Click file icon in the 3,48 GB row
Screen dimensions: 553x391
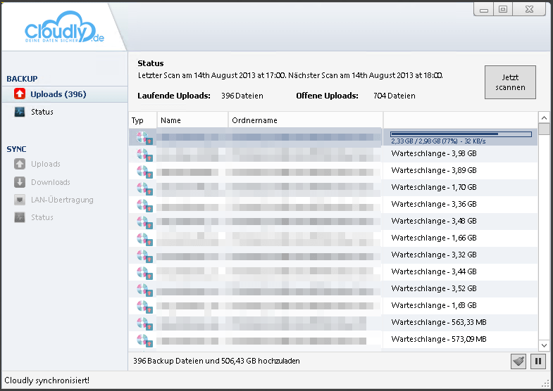click(144, 222)
